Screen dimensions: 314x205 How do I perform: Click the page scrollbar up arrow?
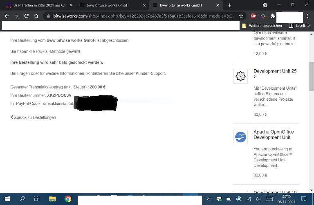click(x=312, y=34)
